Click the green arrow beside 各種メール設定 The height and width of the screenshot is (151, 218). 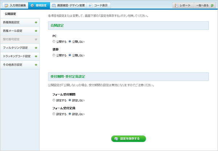coord(36,31)
